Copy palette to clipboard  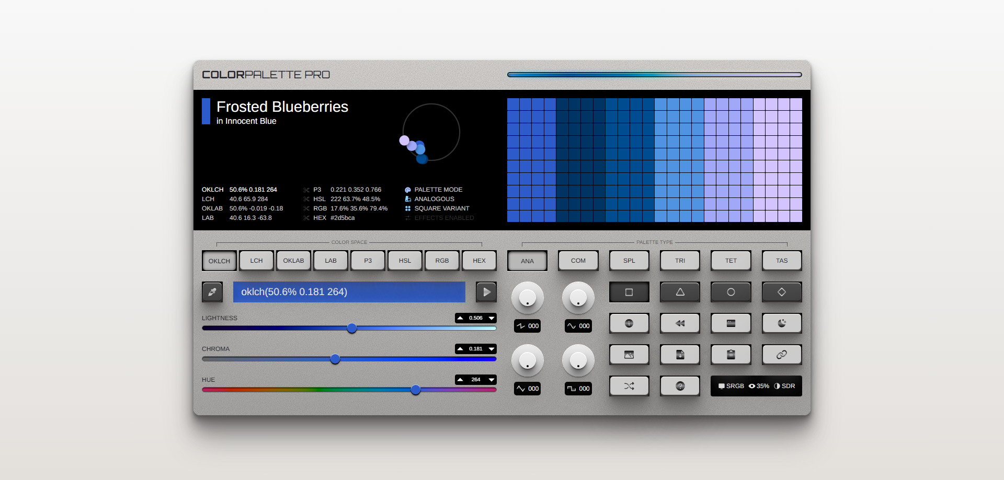coord(731,355)
